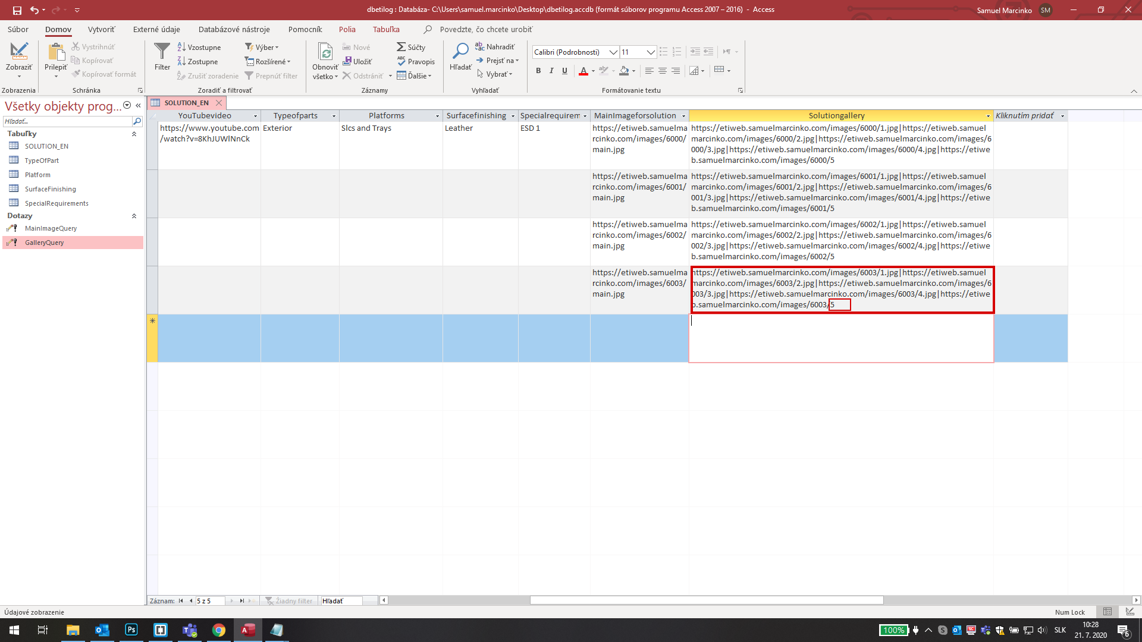This screenshot has height=642, width=1142.
Task: Sort ascending with Vzostupne
Action: coord(199,47)
